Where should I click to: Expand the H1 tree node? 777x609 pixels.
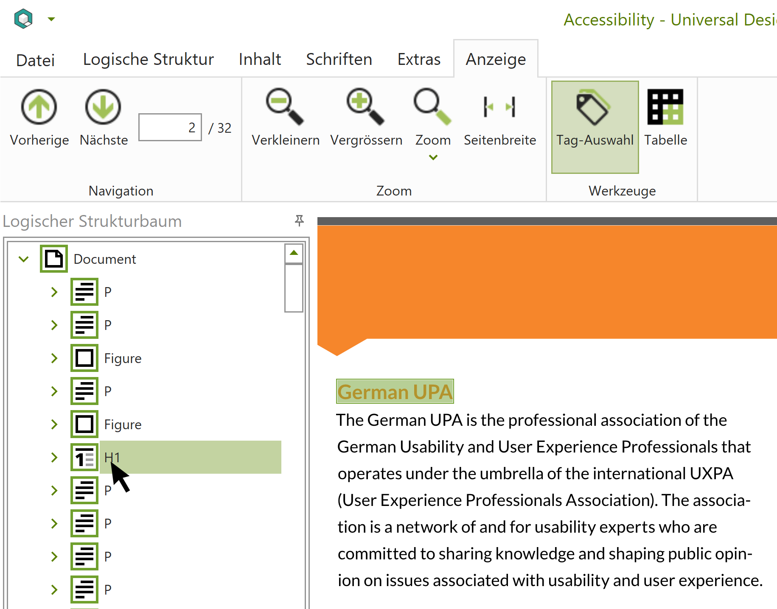click(54, 457)
